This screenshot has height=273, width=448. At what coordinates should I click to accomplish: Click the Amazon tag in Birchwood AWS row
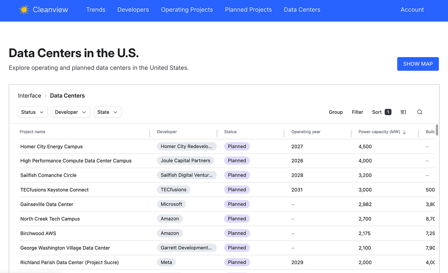coord(170,233)
